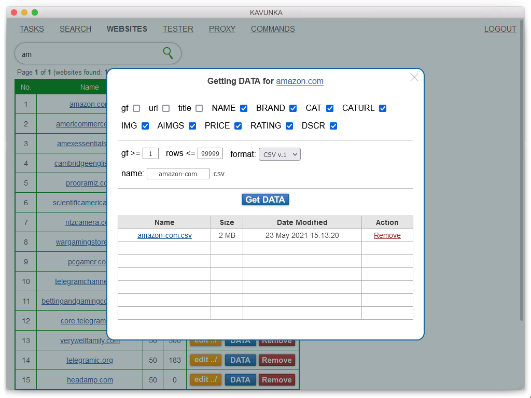531x398 pixels.
Task: Uncheck the RATING checkbox
Action: click(x=289, y=126)
